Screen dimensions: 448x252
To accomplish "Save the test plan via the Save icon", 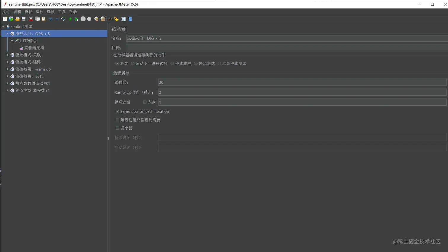I will (23, 19).
